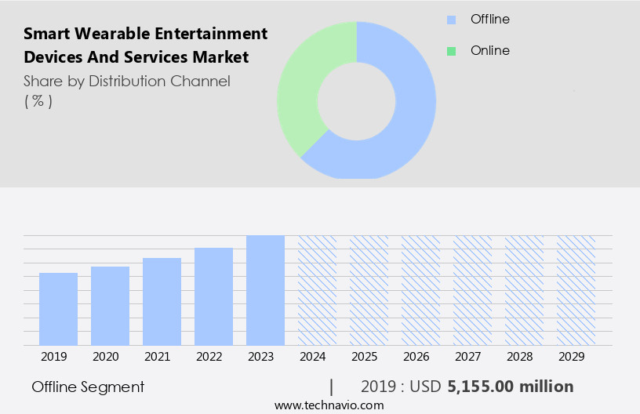Click the tallest 2023 solid bar
640x414 pixels.
click(x=265, y=290)
